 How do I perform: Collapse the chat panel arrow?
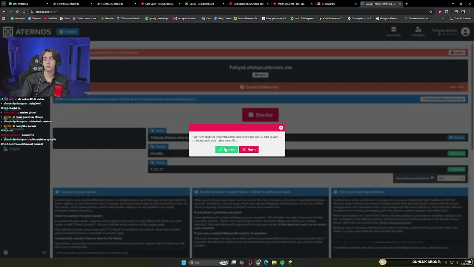coord(44,253)
